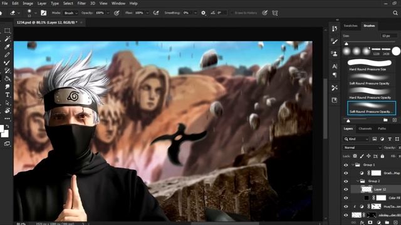Viewport: 401px width, 225px height.
Task: Create new group folder in Layers panel
Action: [x=387, y=222]
